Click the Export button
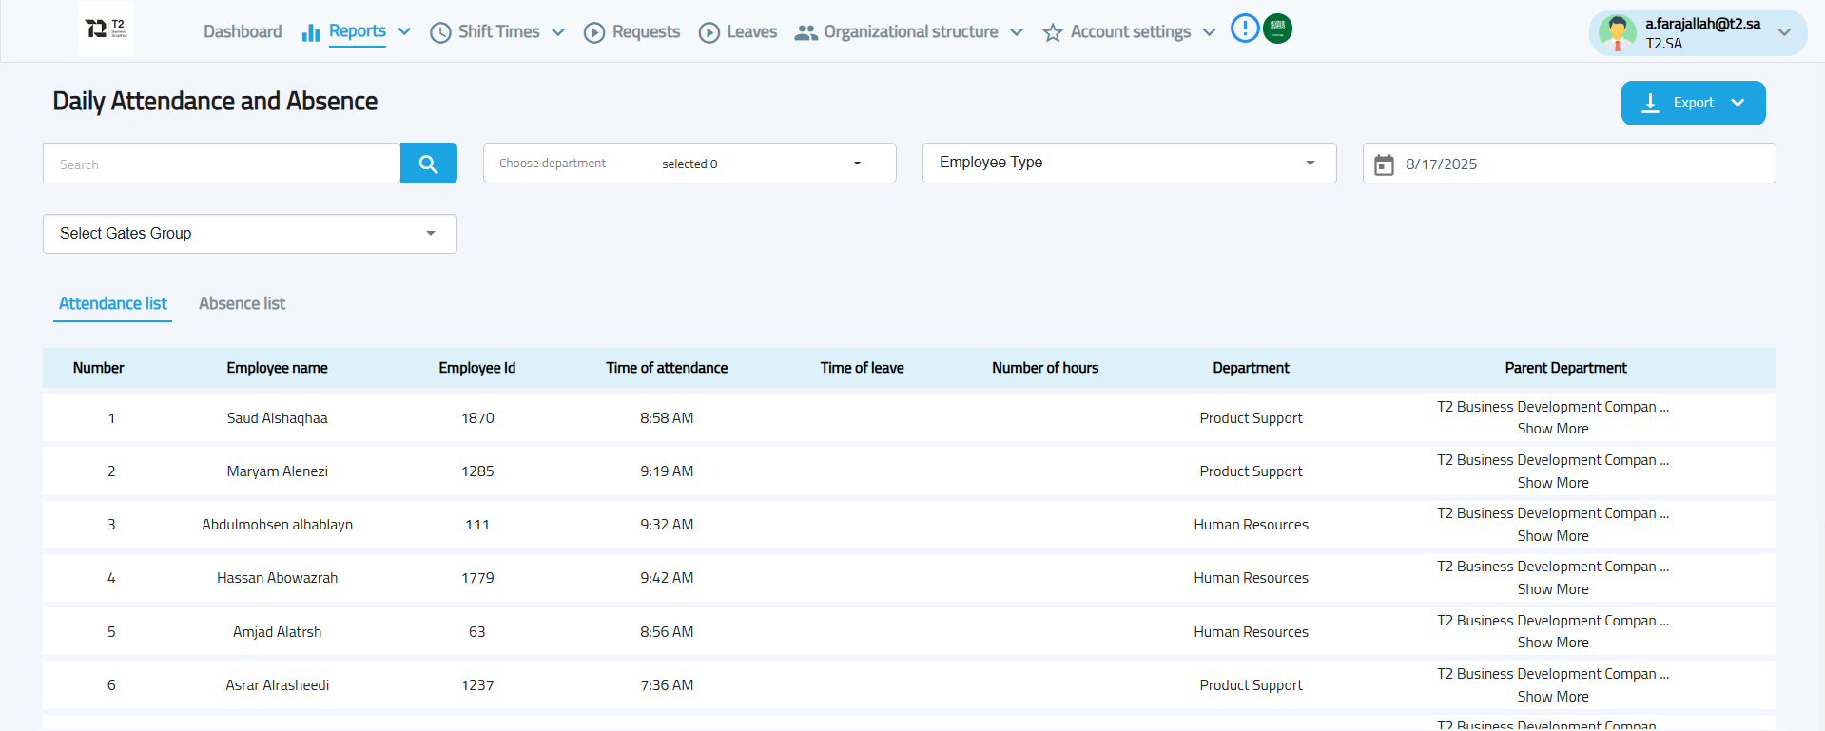The image size is (1825, 731). coord(1693,103)
